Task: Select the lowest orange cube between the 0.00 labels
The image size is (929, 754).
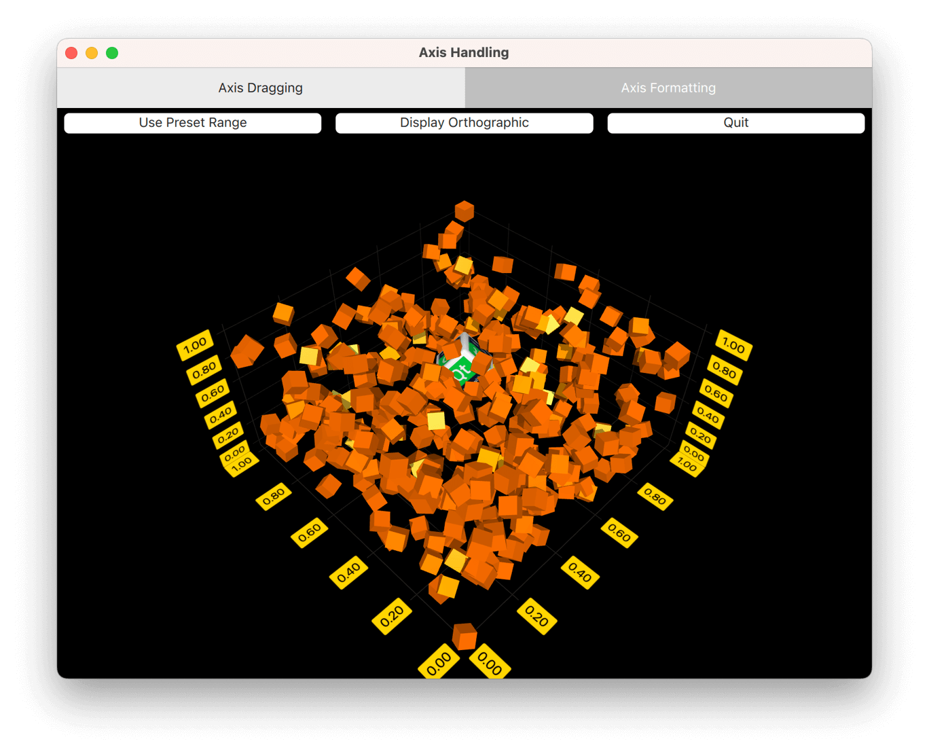Action: click(x=464, y=636)
